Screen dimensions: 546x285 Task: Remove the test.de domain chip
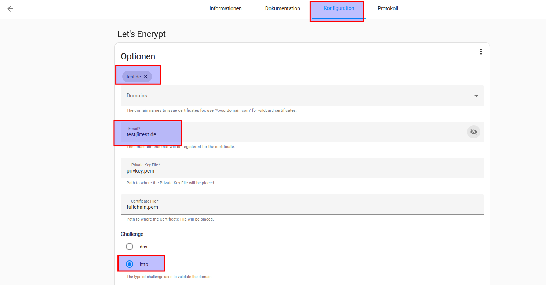[146, 77]
